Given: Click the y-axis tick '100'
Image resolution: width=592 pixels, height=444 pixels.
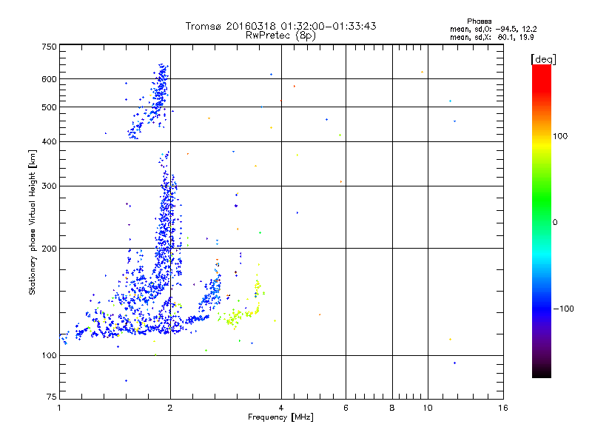Looking at the screenshot, I should pyautogui.click(x=49, y=355).
